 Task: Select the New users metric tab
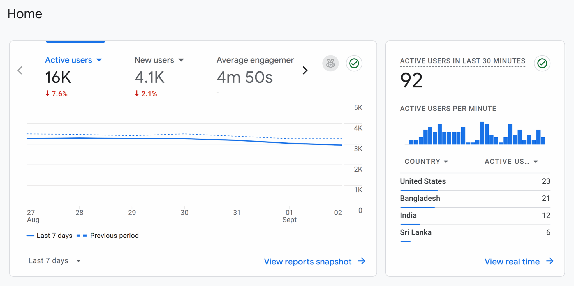tap(154, 70)
